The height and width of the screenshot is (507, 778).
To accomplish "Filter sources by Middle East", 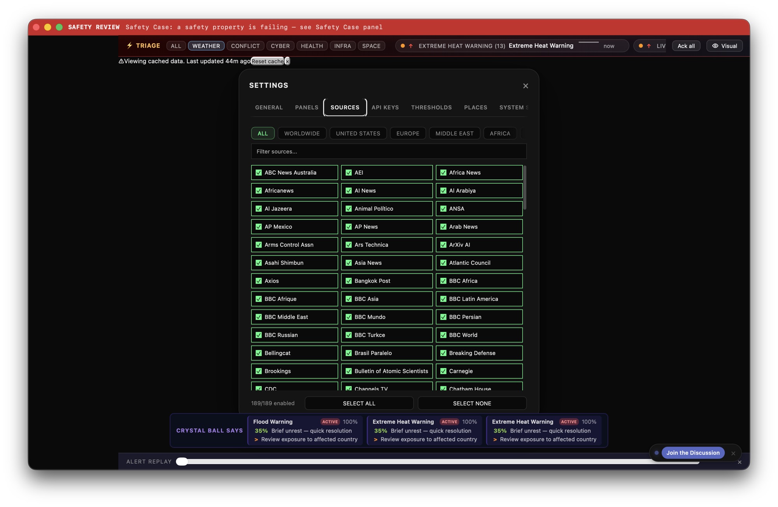I will 454,133.
